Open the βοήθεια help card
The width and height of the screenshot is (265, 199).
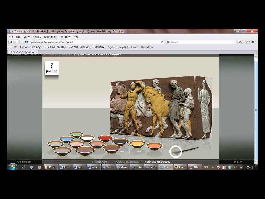pos(52,68)
